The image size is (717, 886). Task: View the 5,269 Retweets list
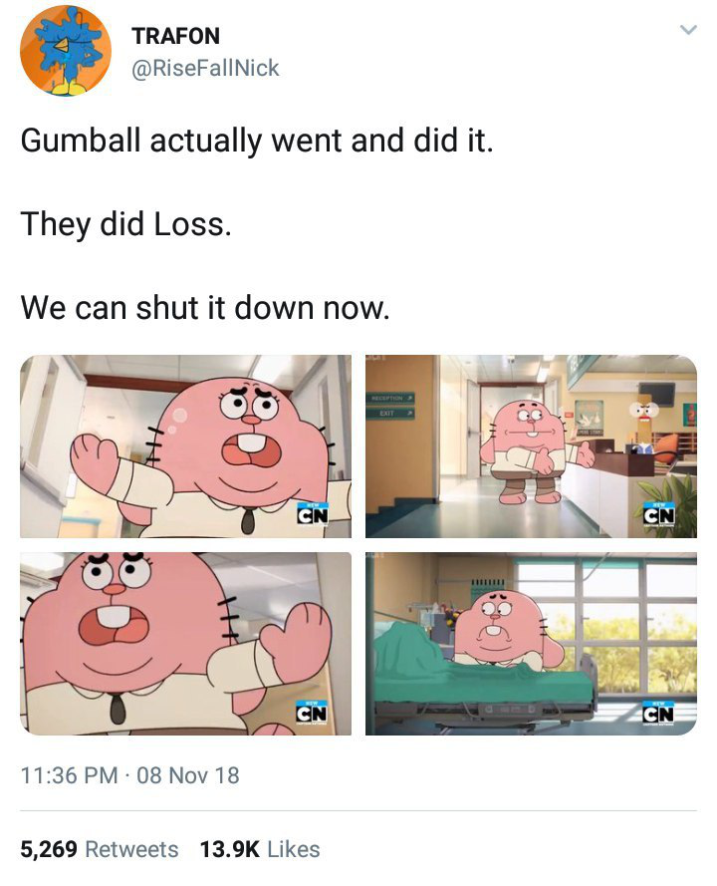[100, 849]
